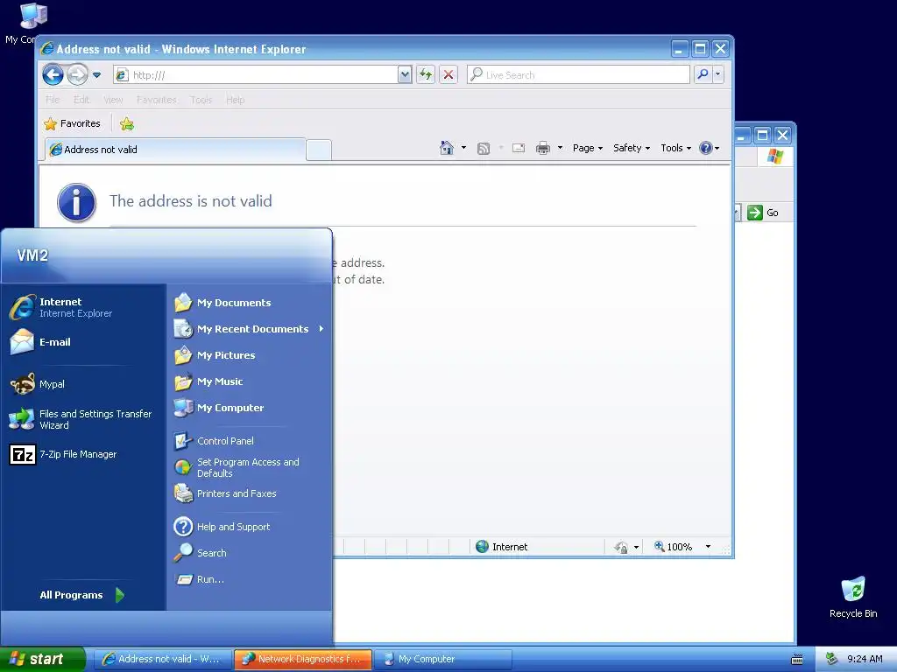Open the File menu in Internet Explorer
The height and width of the screenshot is (672, 897).
(53, 100)
